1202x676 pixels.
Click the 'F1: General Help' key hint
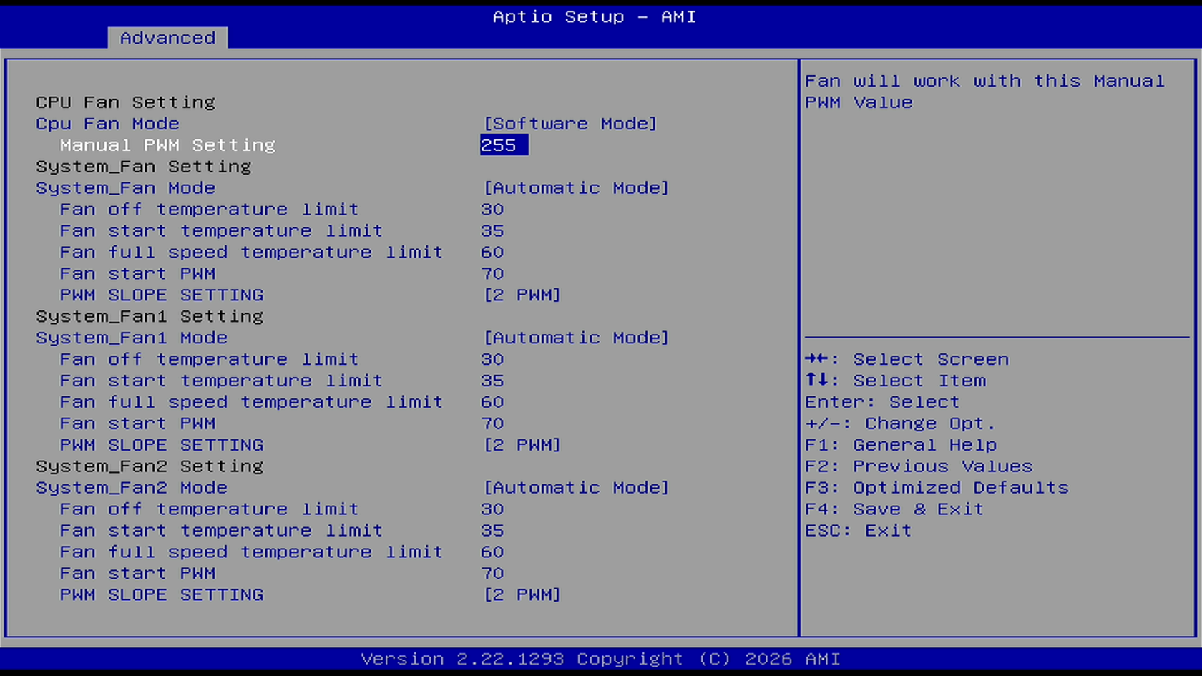point(901,445)
